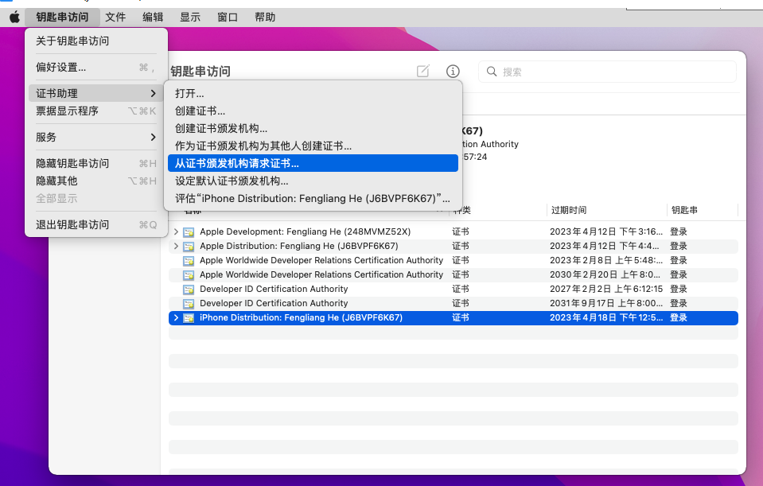Open the Apple menu icon
This screenshot has height=486, width=763.
click(14, 17)
